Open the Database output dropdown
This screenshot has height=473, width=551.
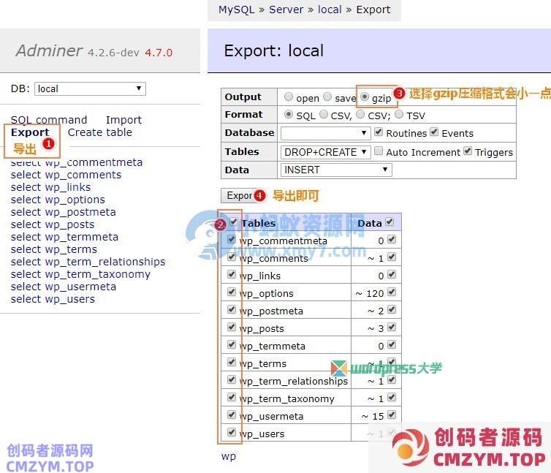[x=325, y=133]
